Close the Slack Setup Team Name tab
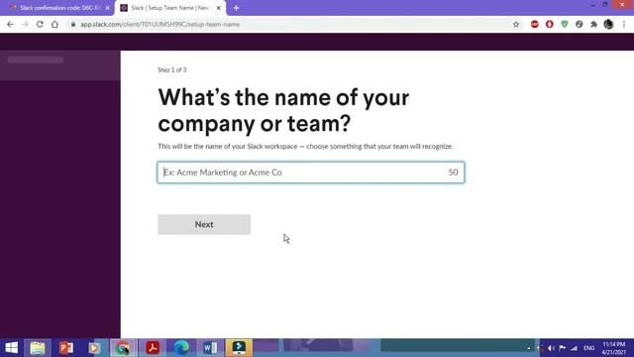634x357 pixels. point(218,8)
